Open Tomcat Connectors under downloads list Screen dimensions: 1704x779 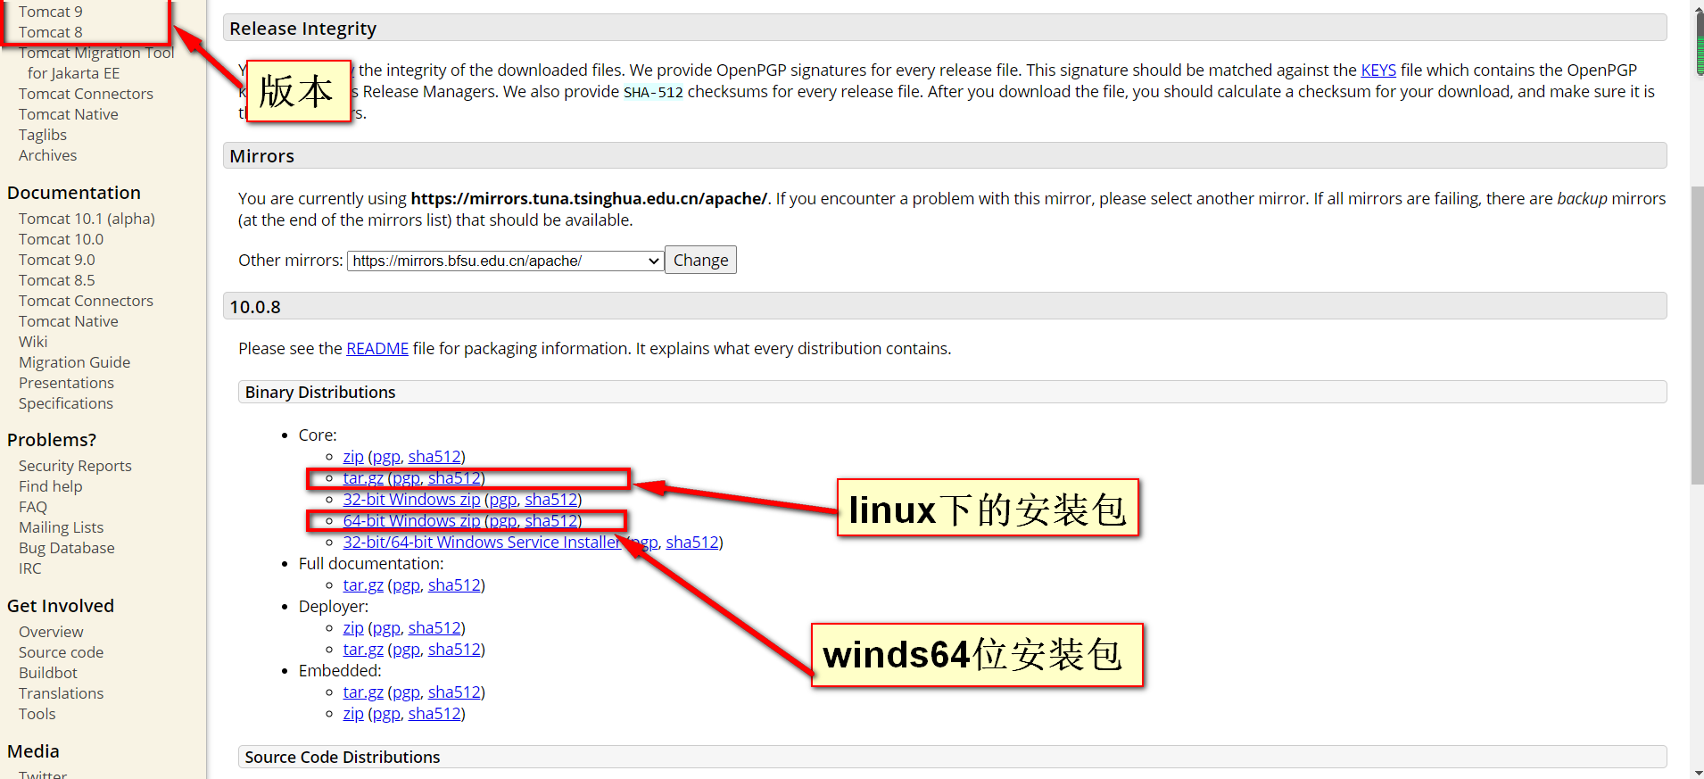[x=86, y=94]
